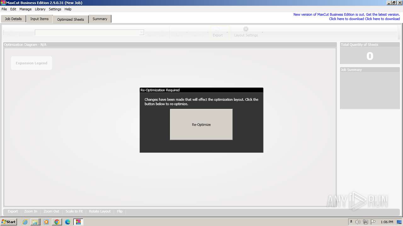Click the Action Center flag icon
Image resolution: width=403 pixels, height=226 pixels.
pos(373,222)
